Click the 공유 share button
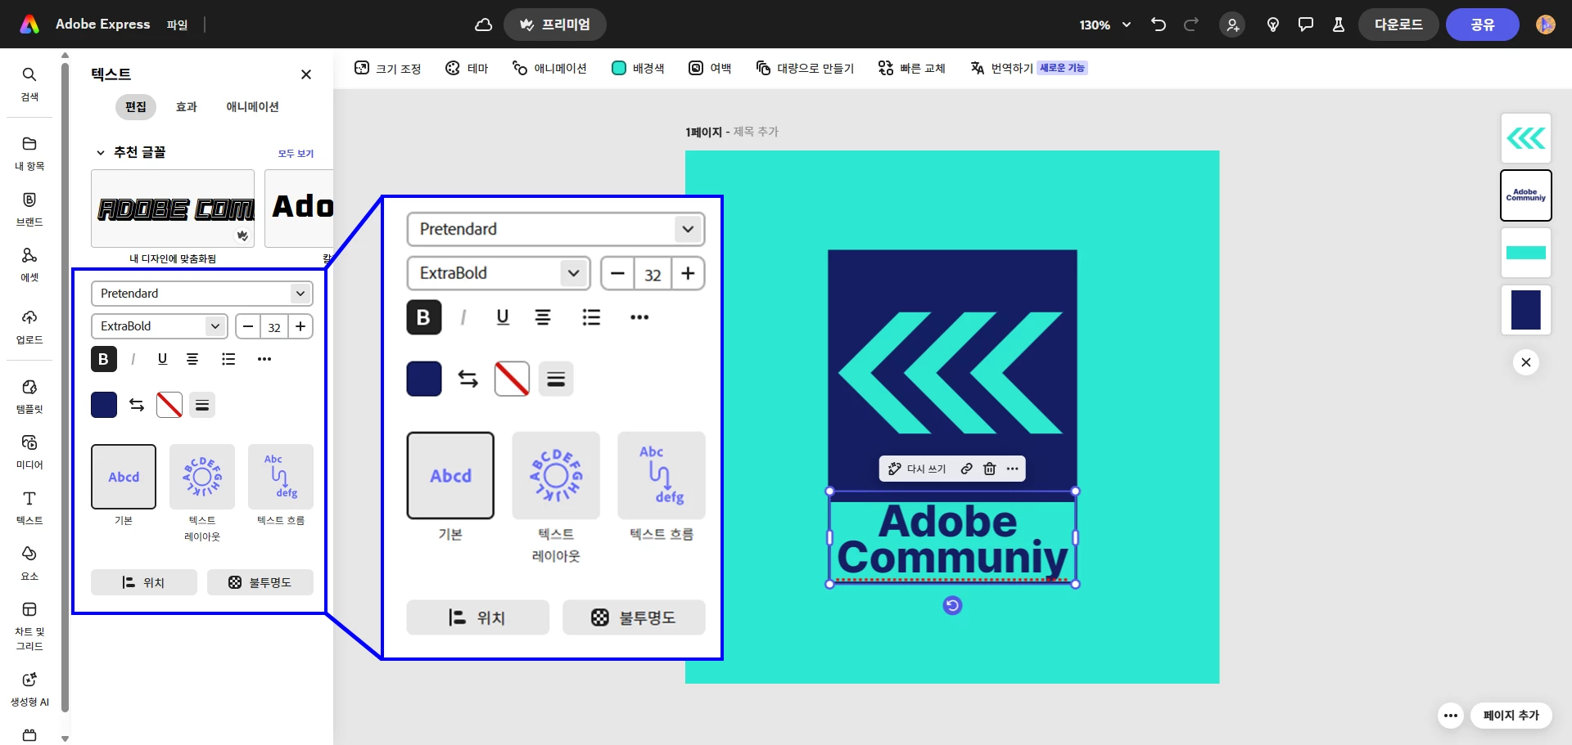 (1483, 25)
